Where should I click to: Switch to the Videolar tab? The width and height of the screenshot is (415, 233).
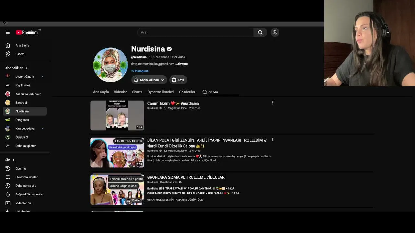(120, 92)
